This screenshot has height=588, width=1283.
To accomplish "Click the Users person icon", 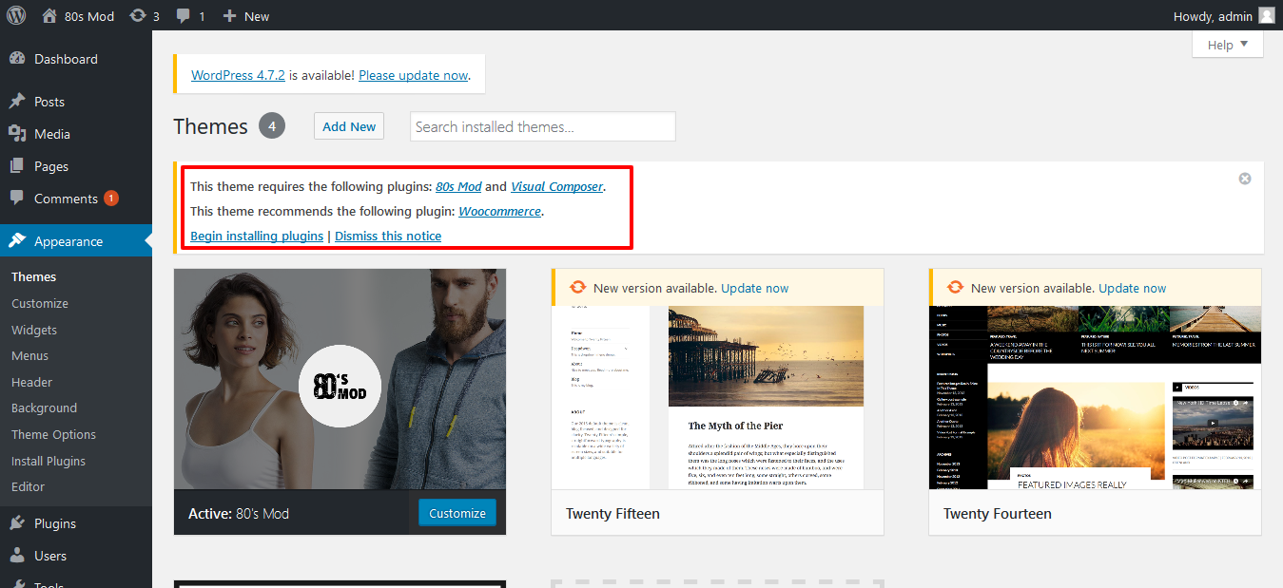I will [17, 556].
